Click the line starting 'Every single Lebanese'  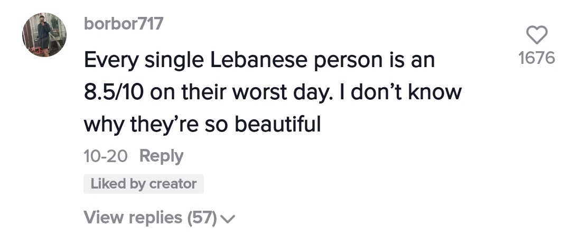click(259, 60)
